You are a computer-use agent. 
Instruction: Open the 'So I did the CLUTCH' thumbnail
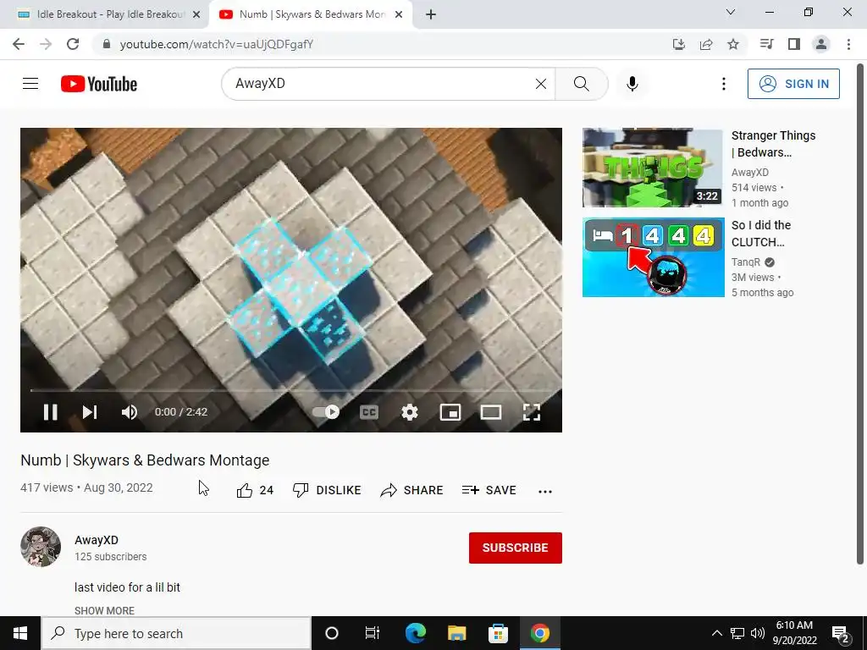pyautogui.click(x=653, y=257)
